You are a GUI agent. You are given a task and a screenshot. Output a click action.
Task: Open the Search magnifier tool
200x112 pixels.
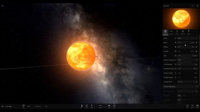(192, 106)
